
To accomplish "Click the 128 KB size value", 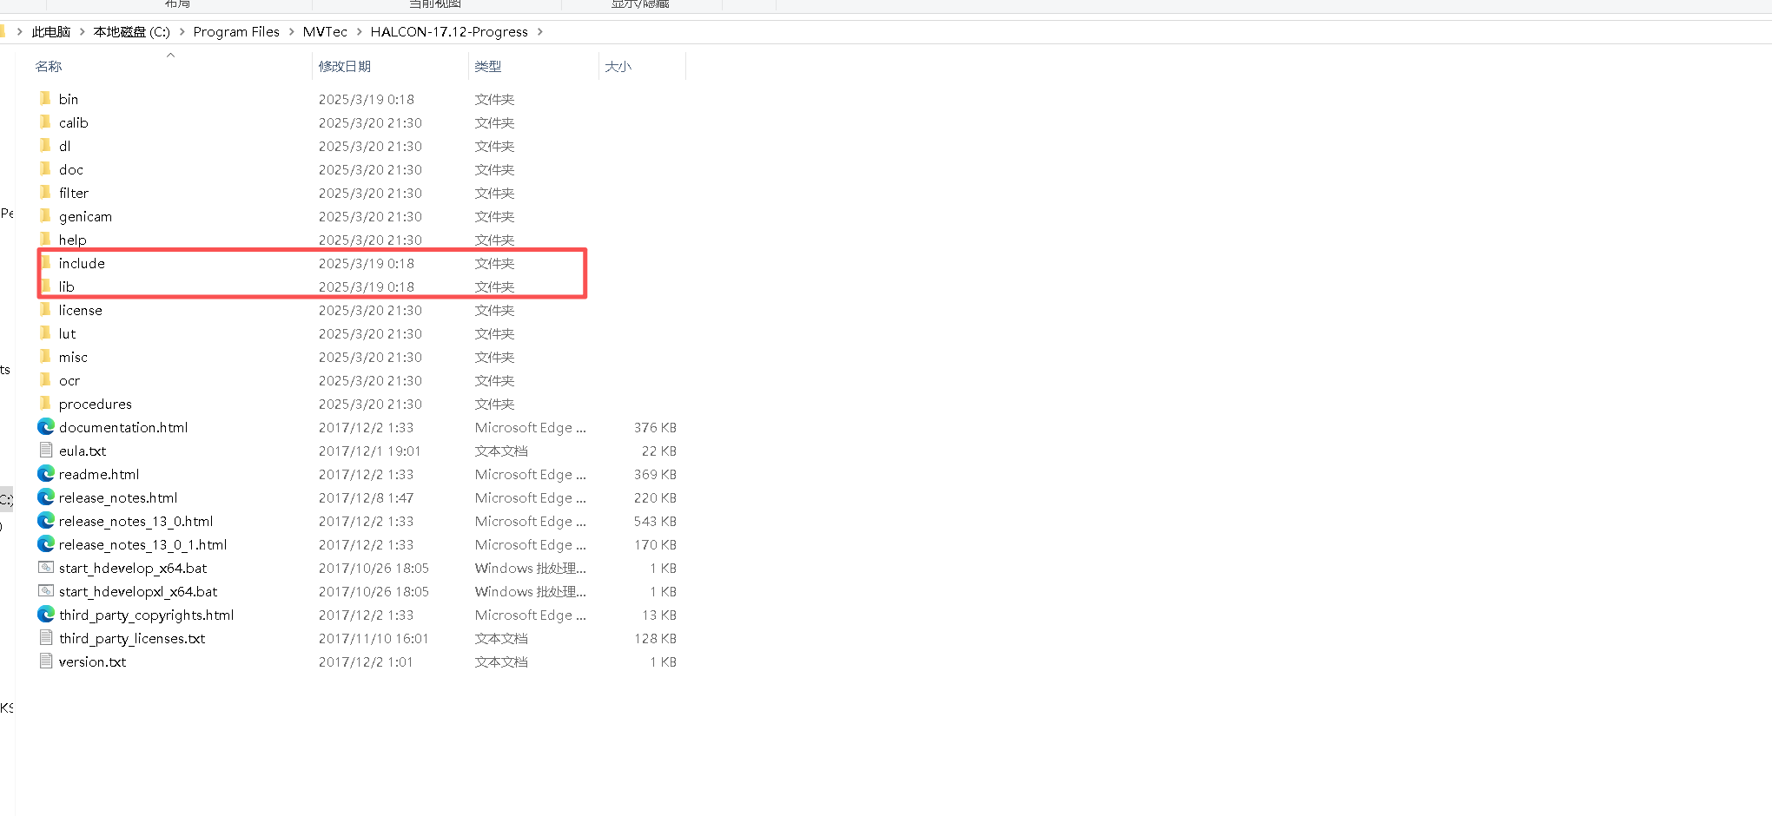I will [x=655, y=638].
